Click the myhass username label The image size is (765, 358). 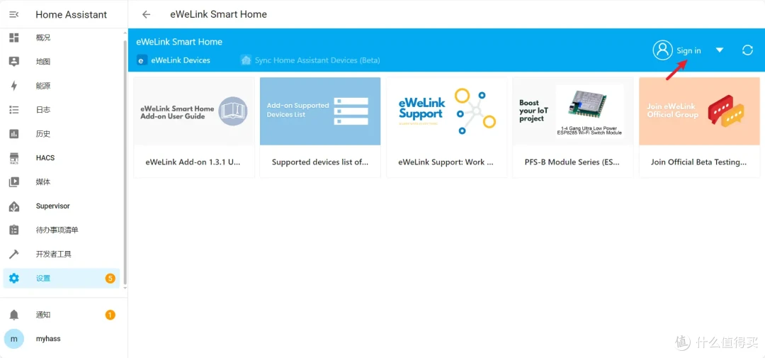click(x=48, y=338)
